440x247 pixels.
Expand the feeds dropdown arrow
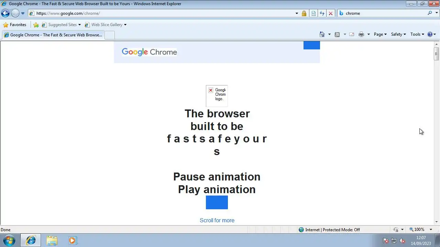click(x=345, y=34)
